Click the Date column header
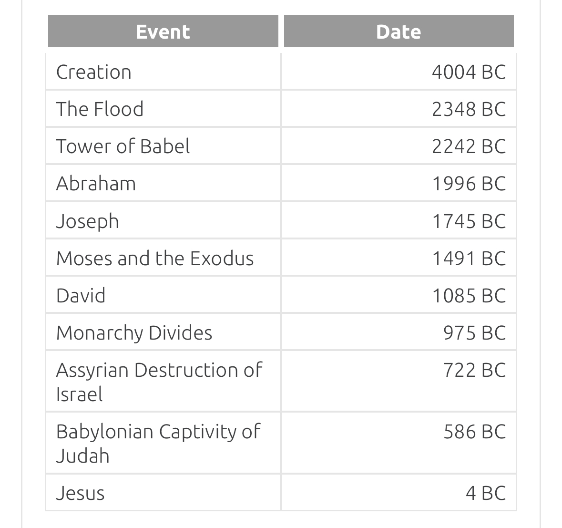Screen dimensions: 562x528 coord(399,31)
